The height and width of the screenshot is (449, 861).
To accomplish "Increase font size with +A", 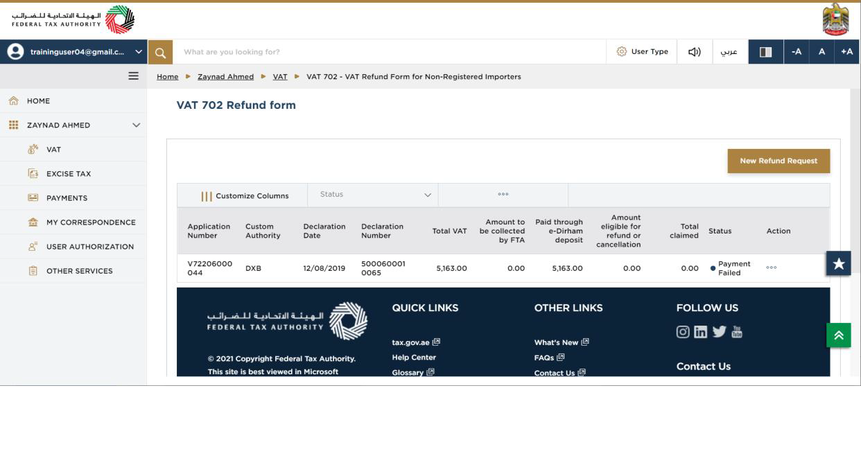I will [x=846, y=52].
